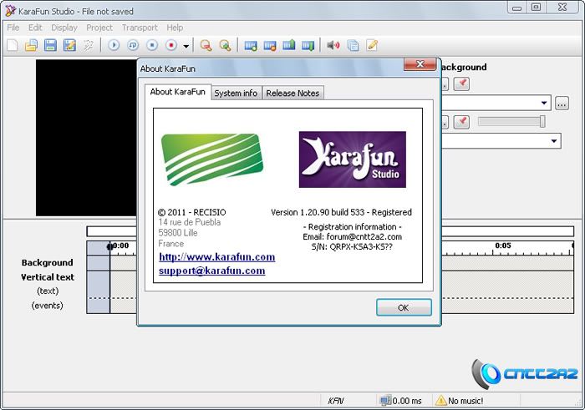Select the (events) sub-track label

point(48,306)
